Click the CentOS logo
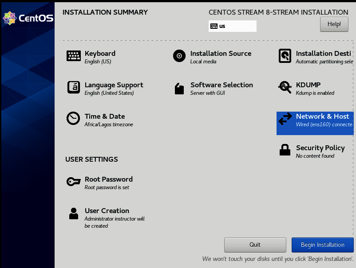The height and width of the screenshot is (268, 356). 28,18
